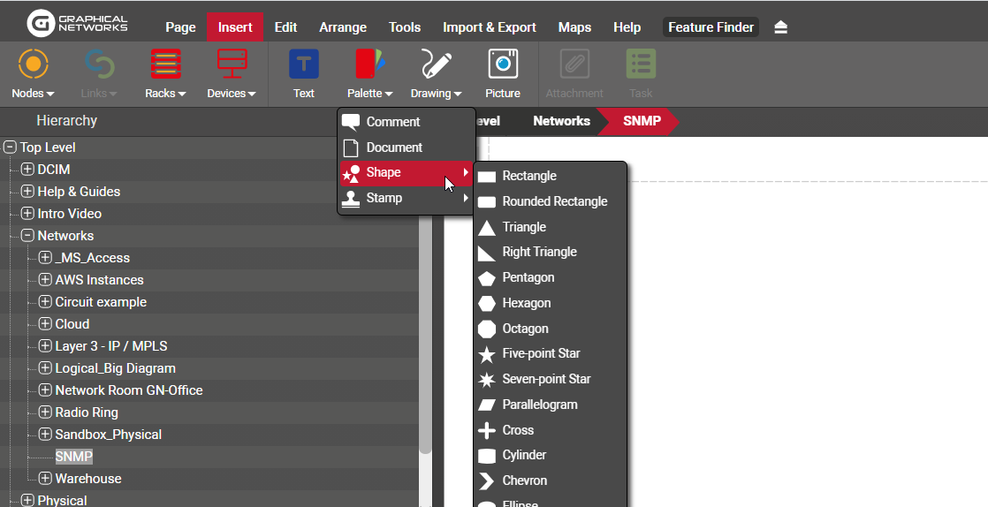Open the Drawing pen tool
Image resolution: width=988 pixels, height=507 pixels.
(436, 65)
